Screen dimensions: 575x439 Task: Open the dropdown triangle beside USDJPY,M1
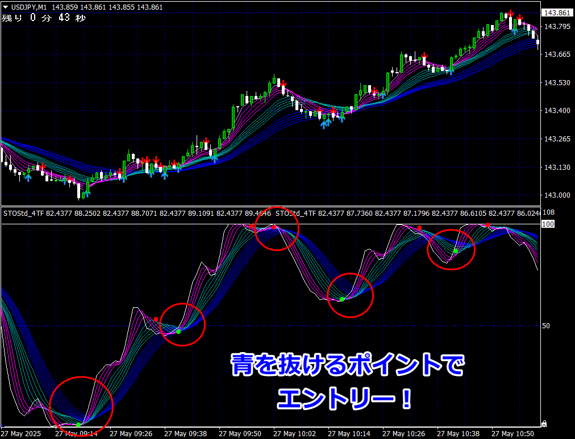click(6, 7)
